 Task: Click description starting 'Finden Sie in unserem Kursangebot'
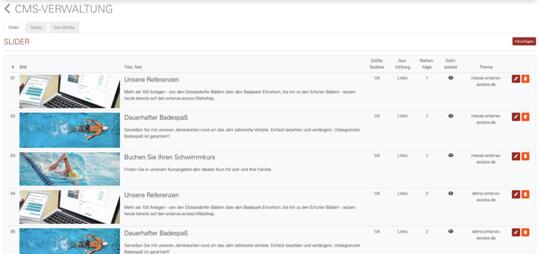tap(198, 169)
